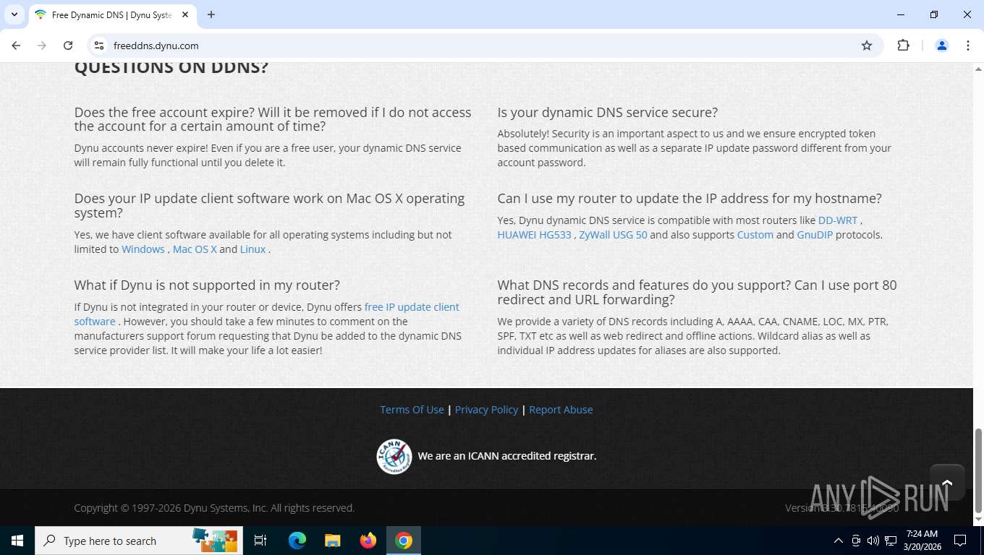Open the notification center icon
The height and width of the screenshot is (555, 984).
click(x=960, y=541)
